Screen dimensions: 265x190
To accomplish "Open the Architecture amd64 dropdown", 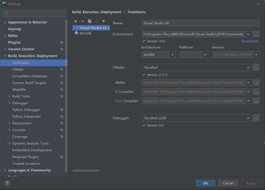I will [x=172, y=55].
